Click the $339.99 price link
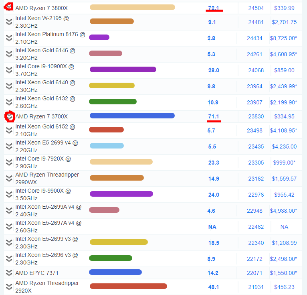 (x=284, y=8)
